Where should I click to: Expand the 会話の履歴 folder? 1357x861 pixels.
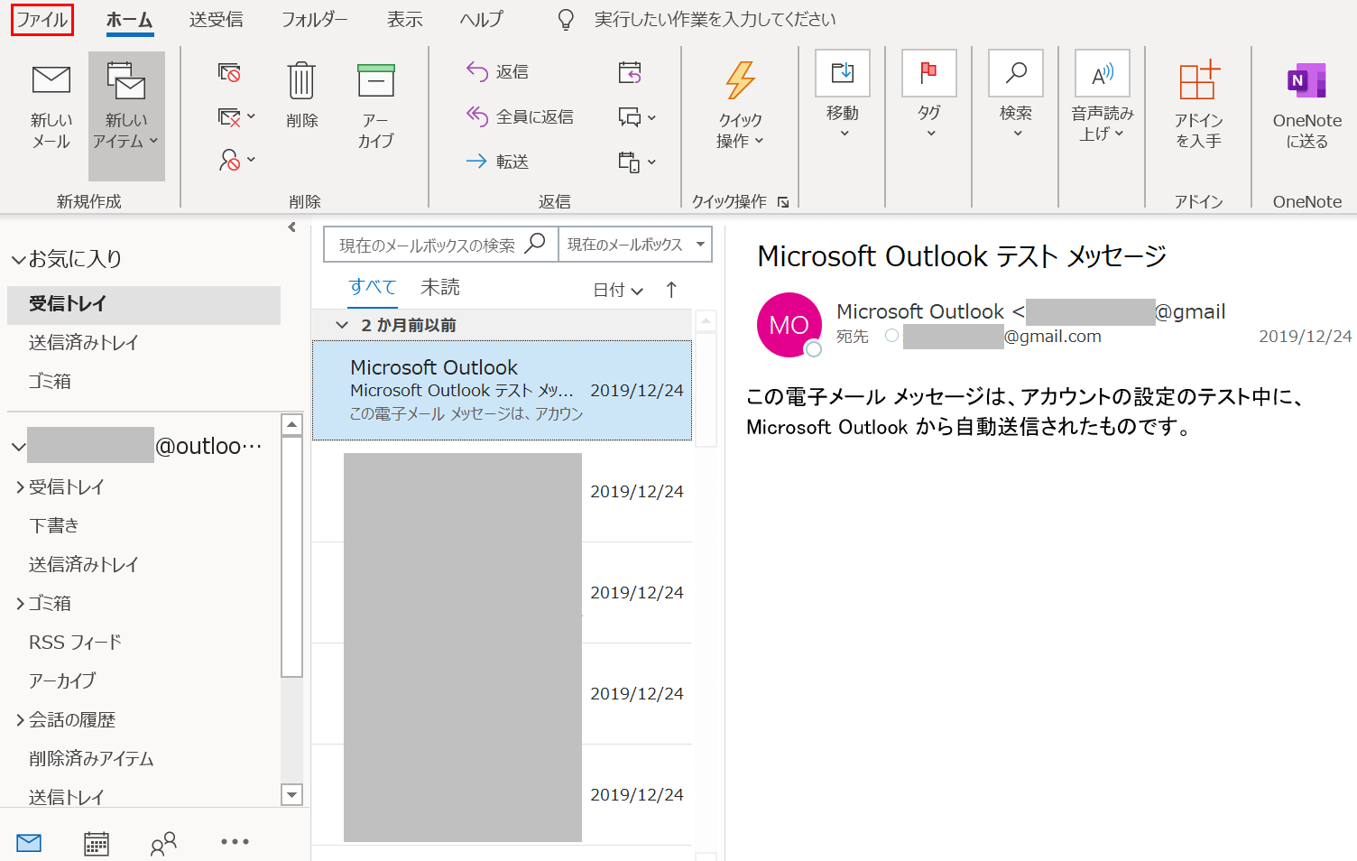(x=20, y=720)
